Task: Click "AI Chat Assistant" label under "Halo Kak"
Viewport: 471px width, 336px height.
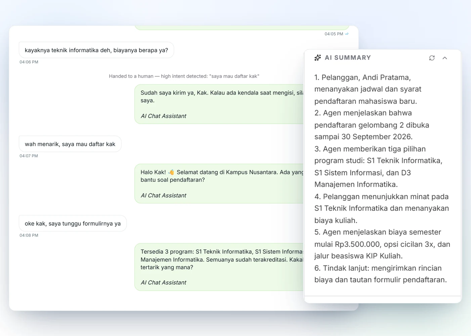Action: [x=163, y=195]
